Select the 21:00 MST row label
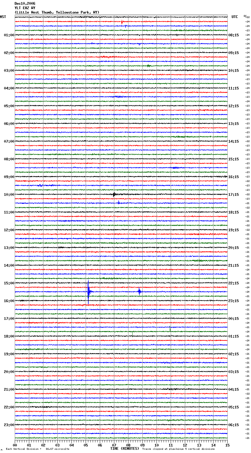Image resolution: width=251 pixels, height=453 pixels. click(x=9, y=390)
